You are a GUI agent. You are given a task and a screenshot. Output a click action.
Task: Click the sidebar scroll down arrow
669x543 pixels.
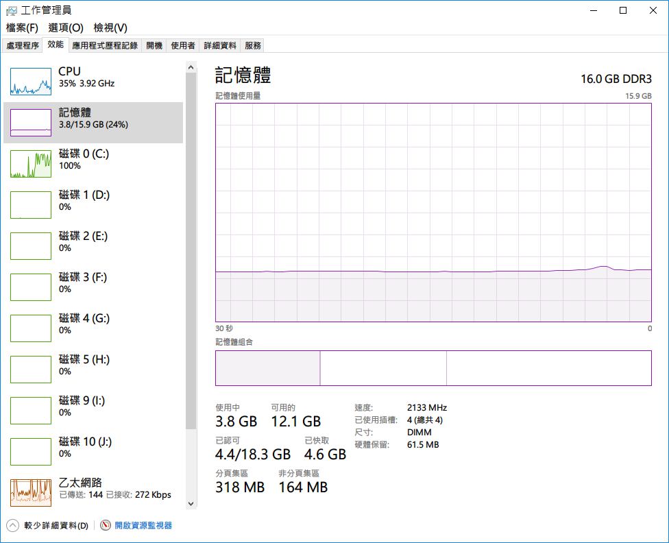point(191,504)
